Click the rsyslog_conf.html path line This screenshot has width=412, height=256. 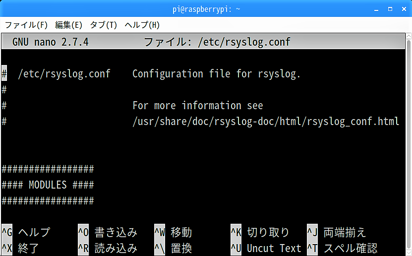(266, 122)
